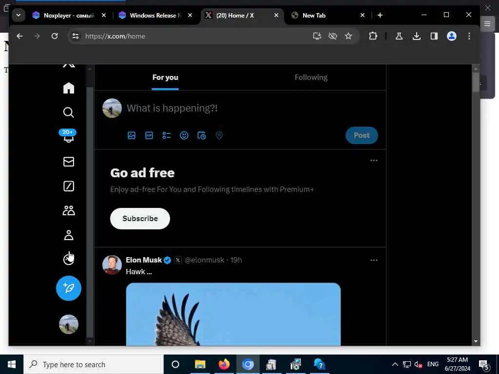Open the 19h timestamp of the post
499x374 pixels.
[x=236, y=260]
